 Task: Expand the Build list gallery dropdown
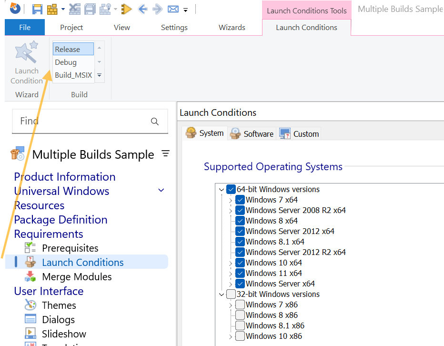coord(100,75)
